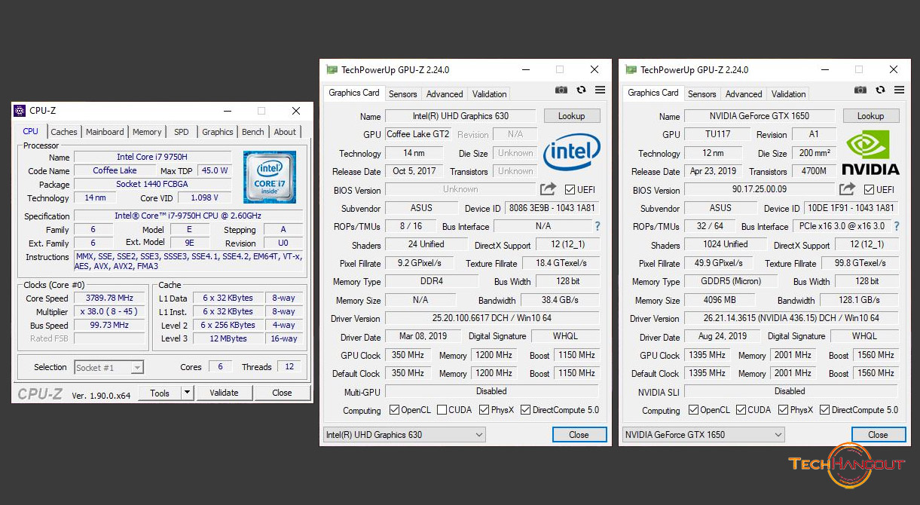Toggle DirectCompute 5.0 checkbox in NVIDIA GPU-Z
Image resolution: width=920 pixels, height=505 pixels.
pyautogui.click(x=824, y=410)
